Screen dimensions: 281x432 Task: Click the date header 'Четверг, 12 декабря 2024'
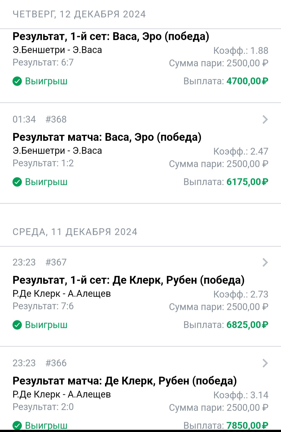tap(79, 14)
